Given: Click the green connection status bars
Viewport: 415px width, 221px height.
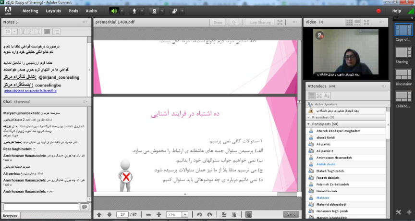Looking at the screenshot, I should coord(411,11).
